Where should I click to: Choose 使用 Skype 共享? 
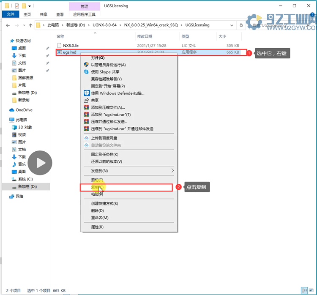[x=129, y=72]
